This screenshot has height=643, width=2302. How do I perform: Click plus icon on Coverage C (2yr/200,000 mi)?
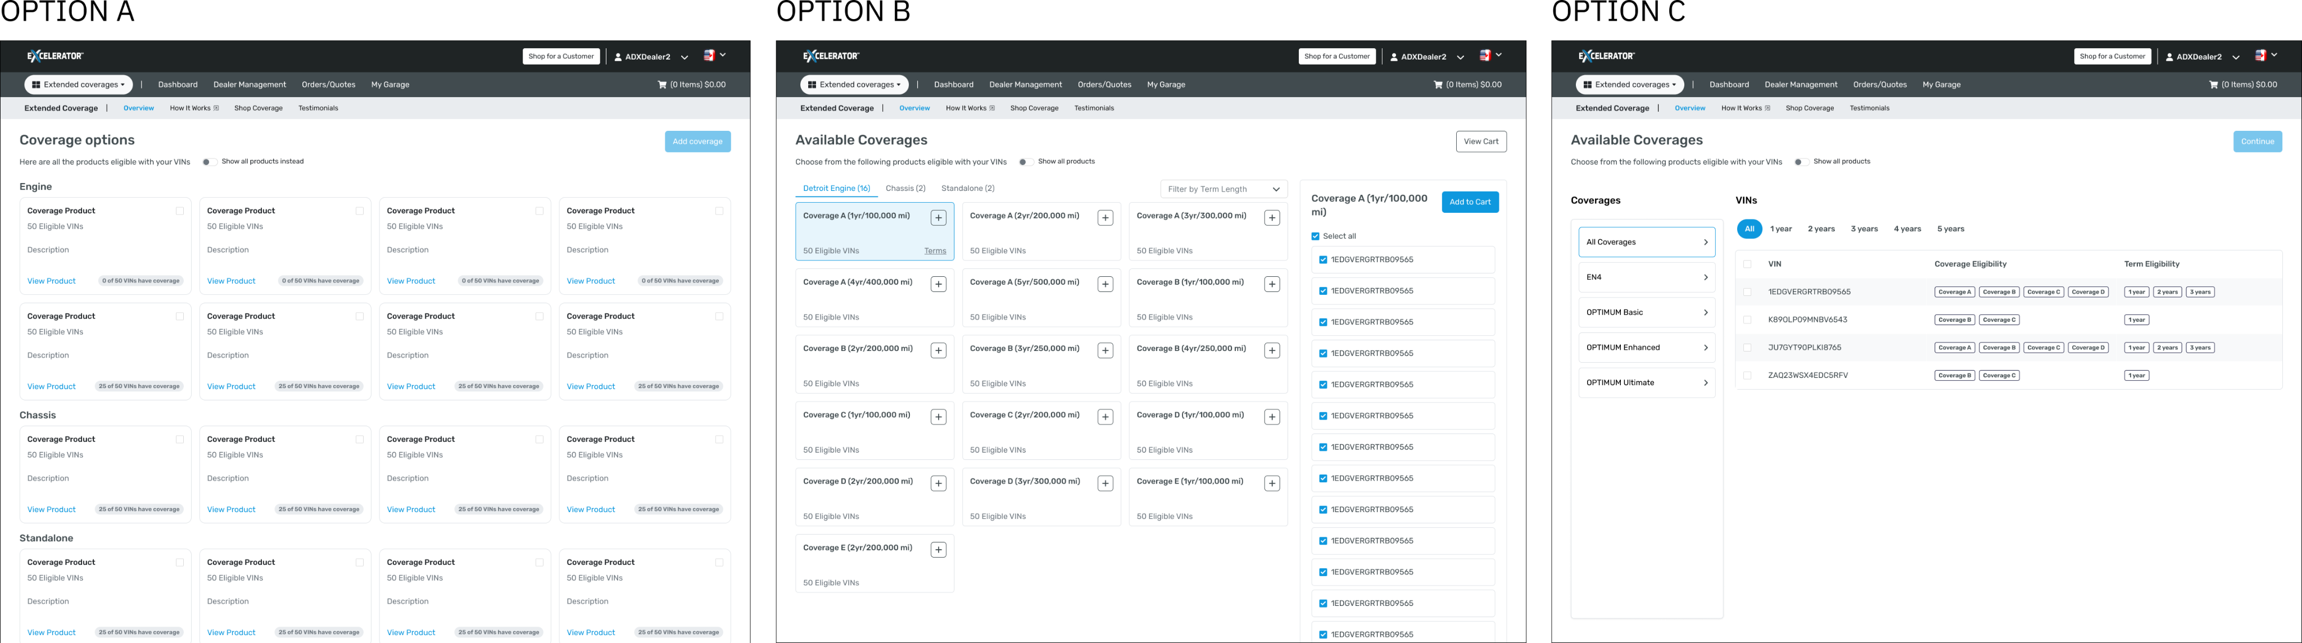pos(1105,417)
